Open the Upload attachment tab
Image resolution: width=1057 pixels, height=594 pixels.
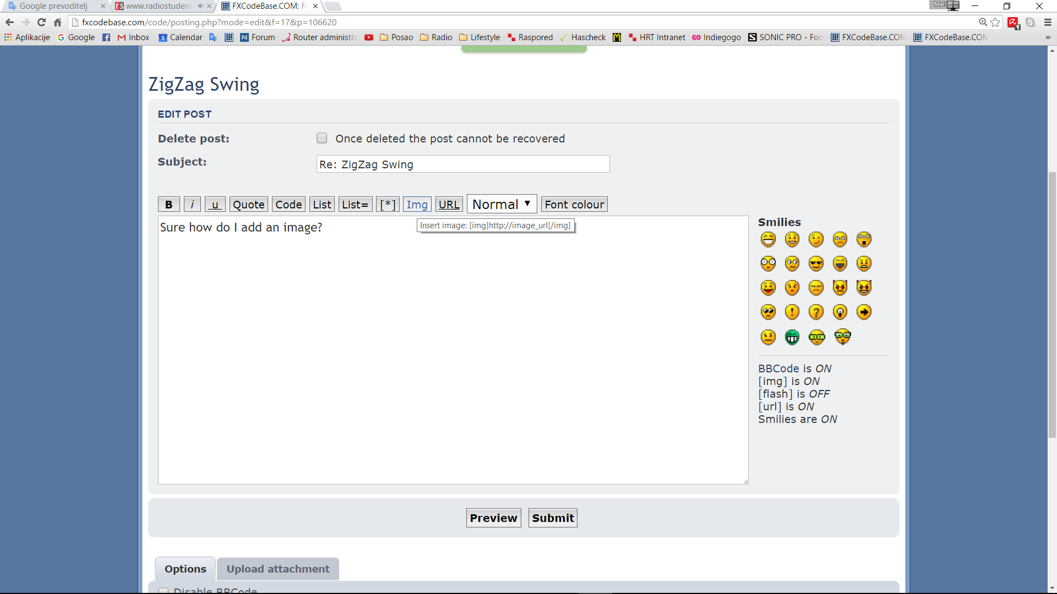(x=278, y=569)
